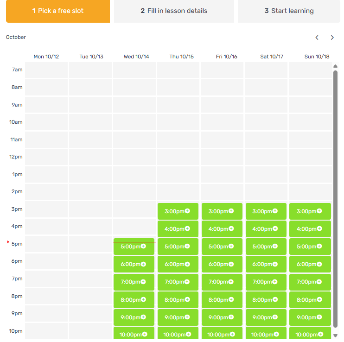The width and height of the screenshot is (344, 342).
Task: Book Saturday 10/17 6:00pm slot
Action: click(x=266, y=264)
